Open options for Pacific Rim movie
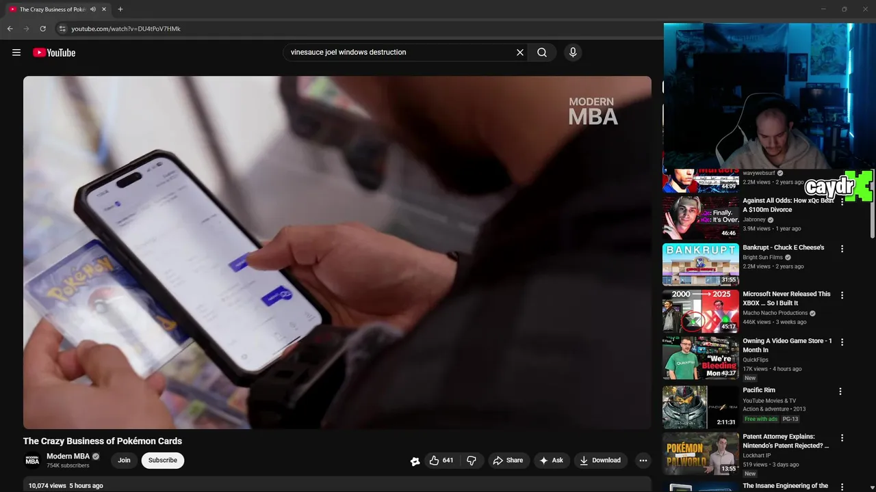 840,392
